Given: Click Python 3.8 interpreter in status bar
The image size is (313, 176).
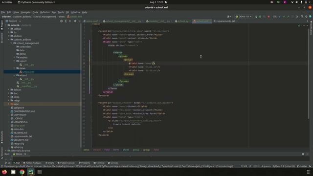Looking at the screenshot, I should pyautogui.click(x=284, y=166).
